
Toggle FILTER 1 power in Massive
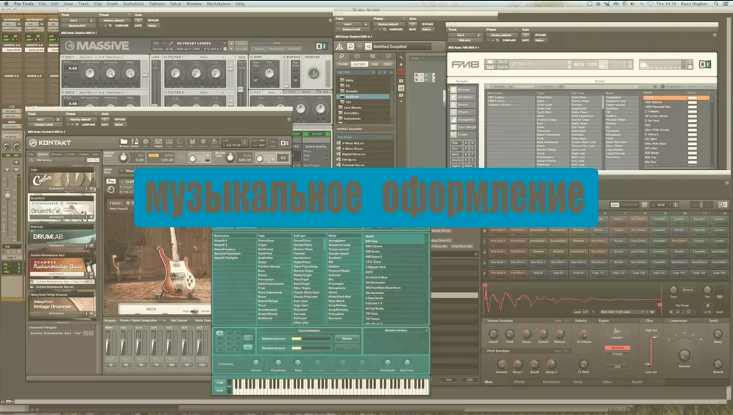(x=166, y=57)
